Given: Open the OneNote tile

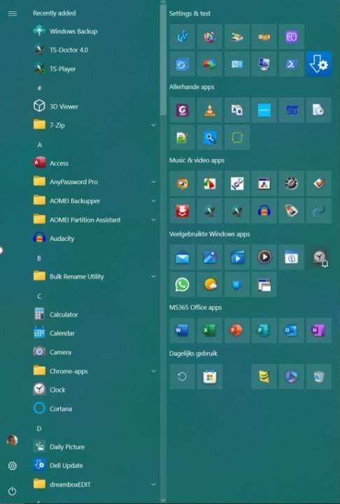Looking at the screenshot, I should point(319,330).
